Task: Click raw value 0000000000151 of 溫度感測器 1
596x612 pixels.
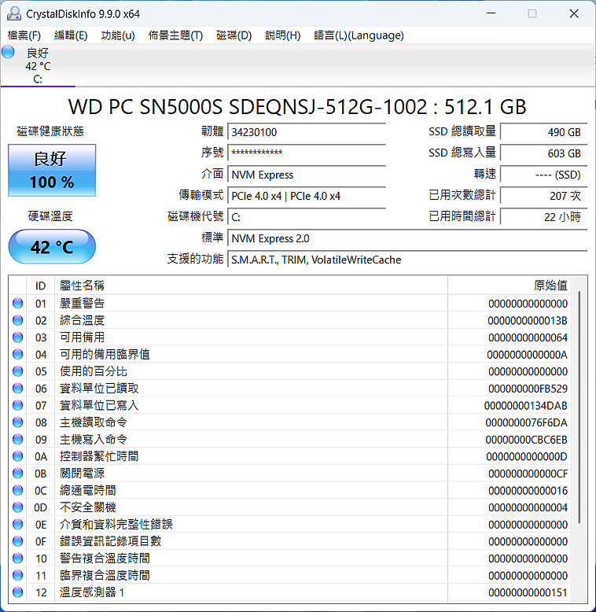Action: [x=528, y=592]
